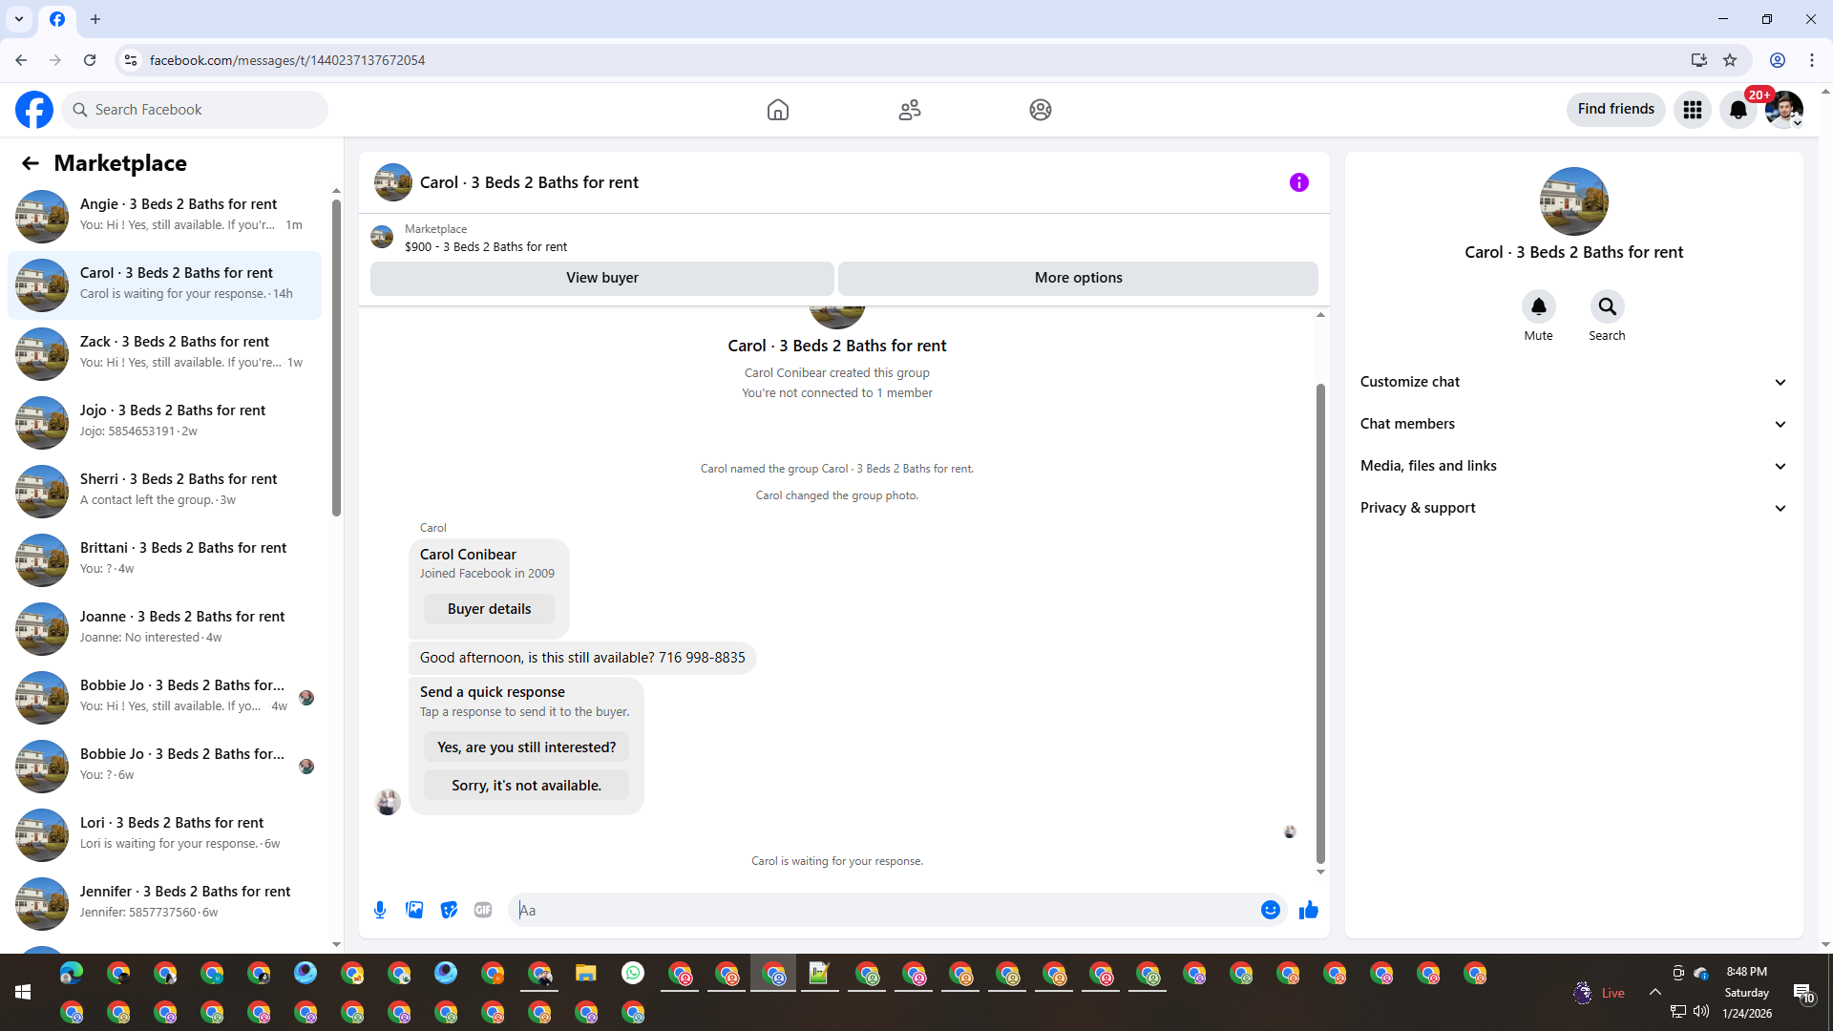Click the voice clip microphone icon
Viewport: 1833px width, 1031px height.
coord(380,910)
